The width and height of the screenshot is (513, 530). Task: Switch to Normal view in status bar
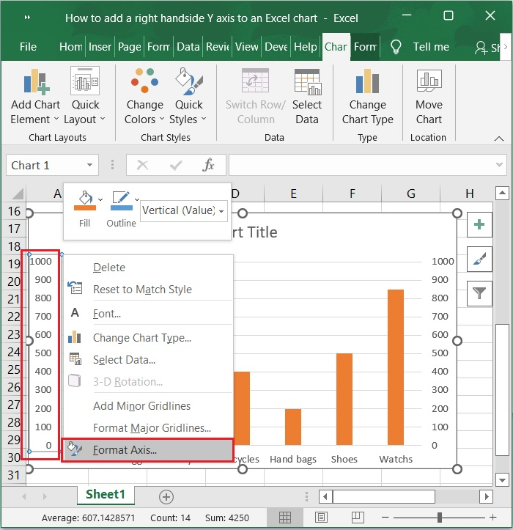point(284,517)
